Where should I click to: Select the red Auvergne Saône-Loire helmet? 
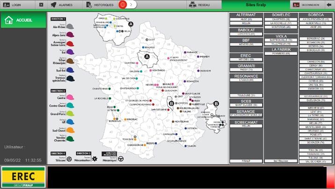(x=70, y=44)
